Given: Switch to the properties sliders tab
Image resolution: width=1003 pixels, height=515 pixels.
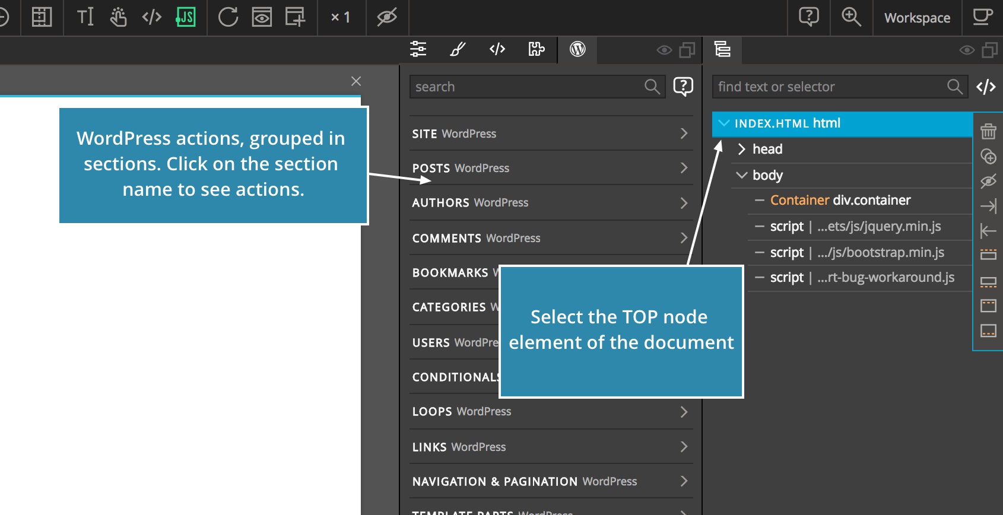Looking at the screenshot, I should pyautogui.click(x=418, y=49).
